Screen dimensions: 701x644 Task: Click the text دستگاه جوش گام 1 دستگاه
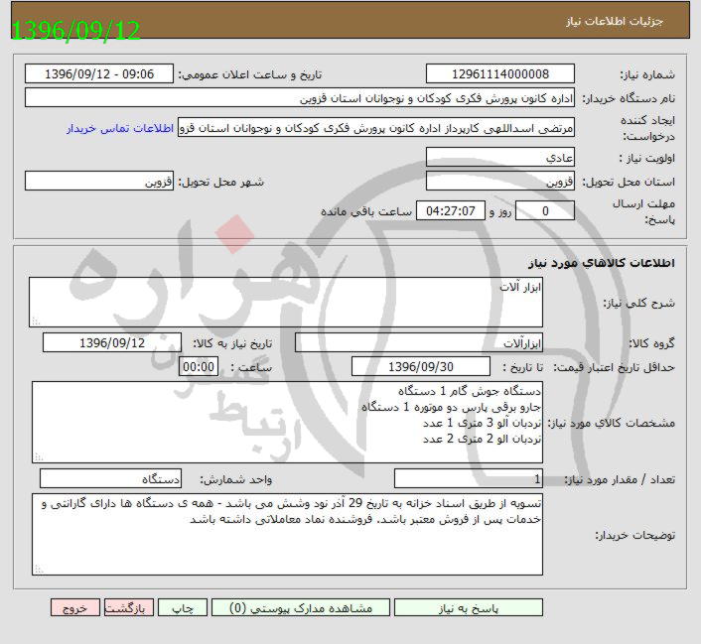470,392
